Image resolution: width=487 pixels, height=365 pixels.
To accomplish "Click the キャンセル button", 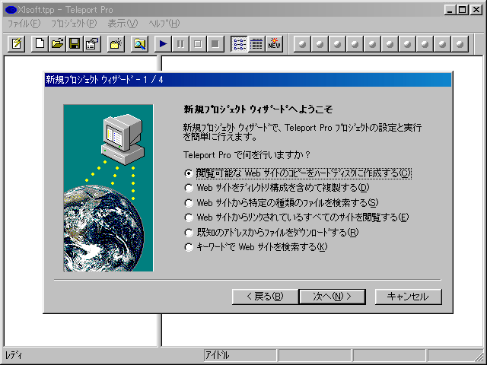I will pyautogui.click(x=408, y=297).
